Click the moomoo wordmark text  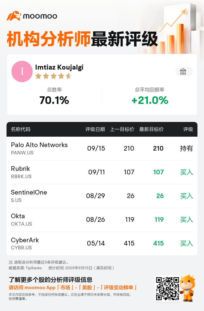coord(40,16)
